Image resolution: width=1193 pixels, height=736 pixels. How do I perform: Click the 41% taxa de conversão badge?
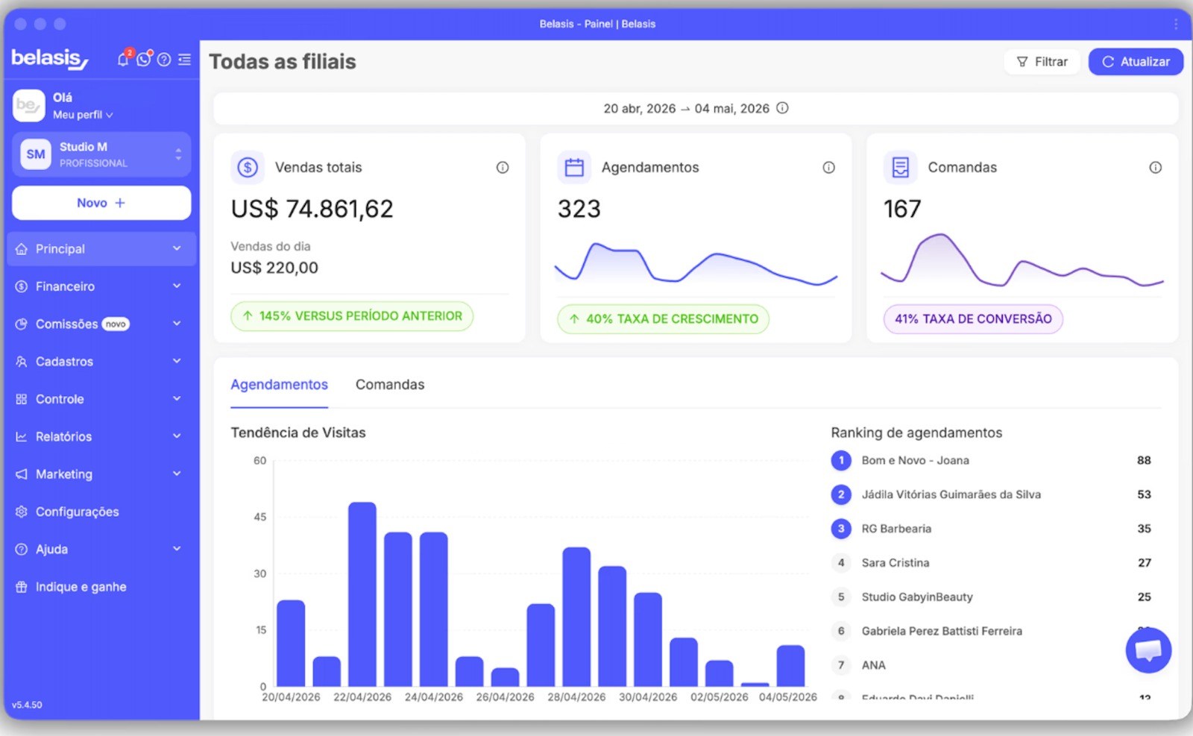click(x=973, y=319)
